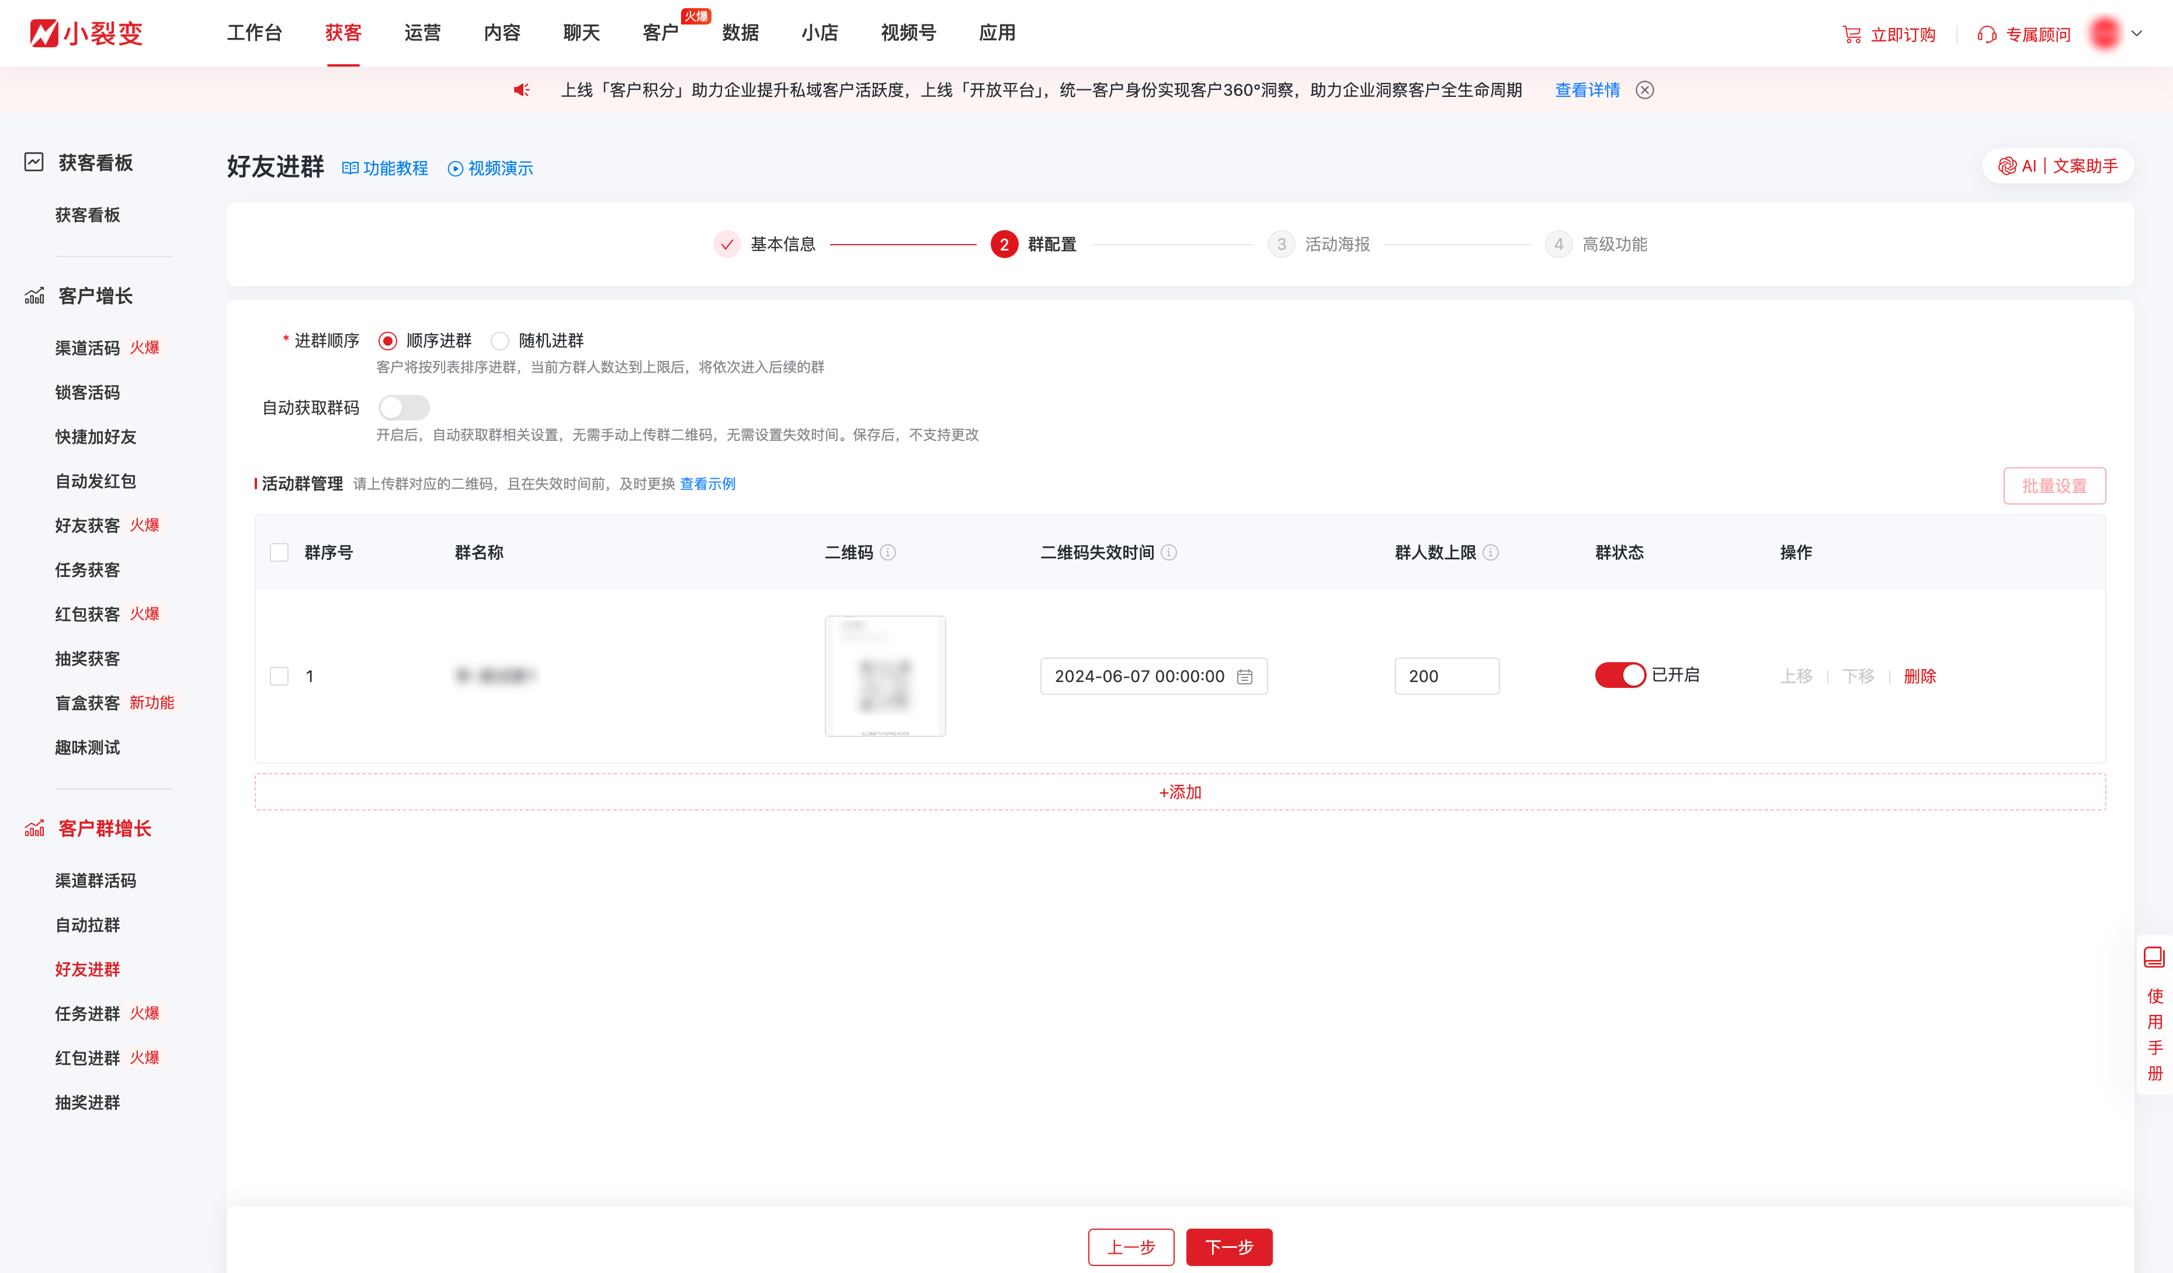Click info icon beside 二维码失效时间 header
2173x1273 pixels.
[1168, 552]
